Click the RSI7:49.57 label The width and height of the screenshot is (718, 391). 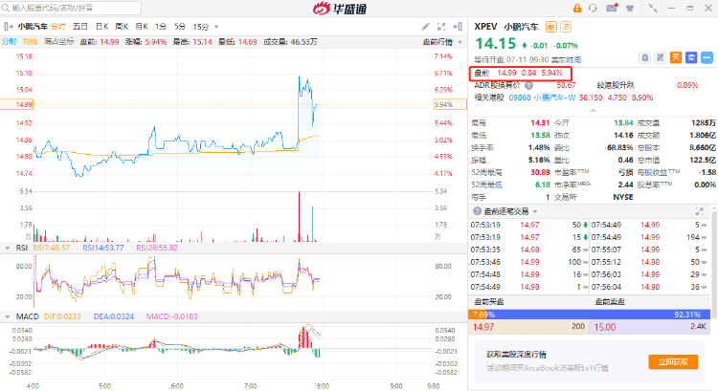click(52, 248)
